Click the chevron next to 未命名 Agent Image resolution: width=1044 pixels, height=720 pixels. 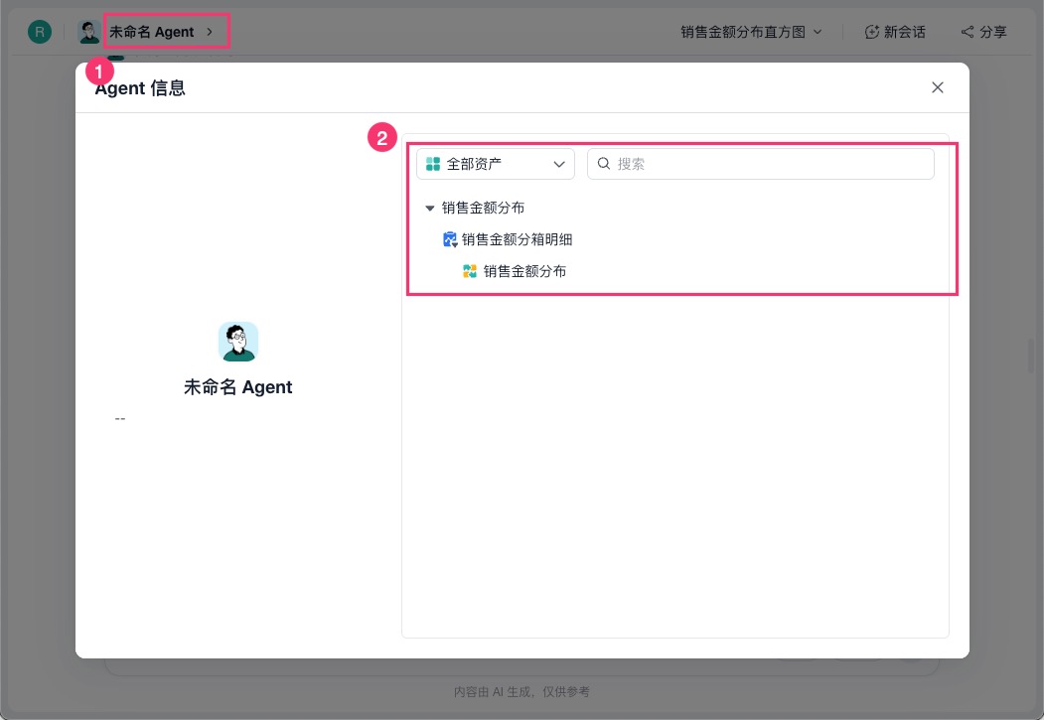pos(210,31)
